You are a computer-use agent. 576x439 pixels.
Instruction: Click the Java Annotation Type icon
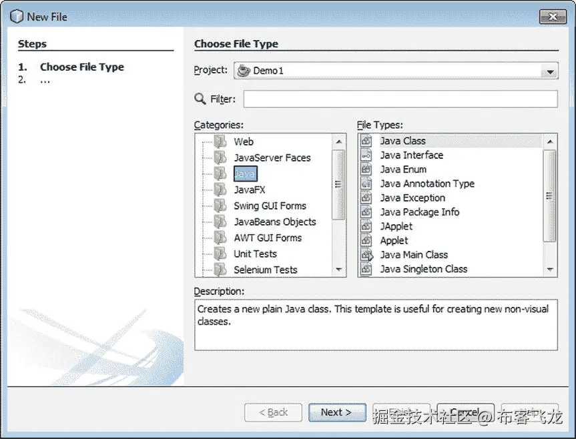[x=366, y=183]
